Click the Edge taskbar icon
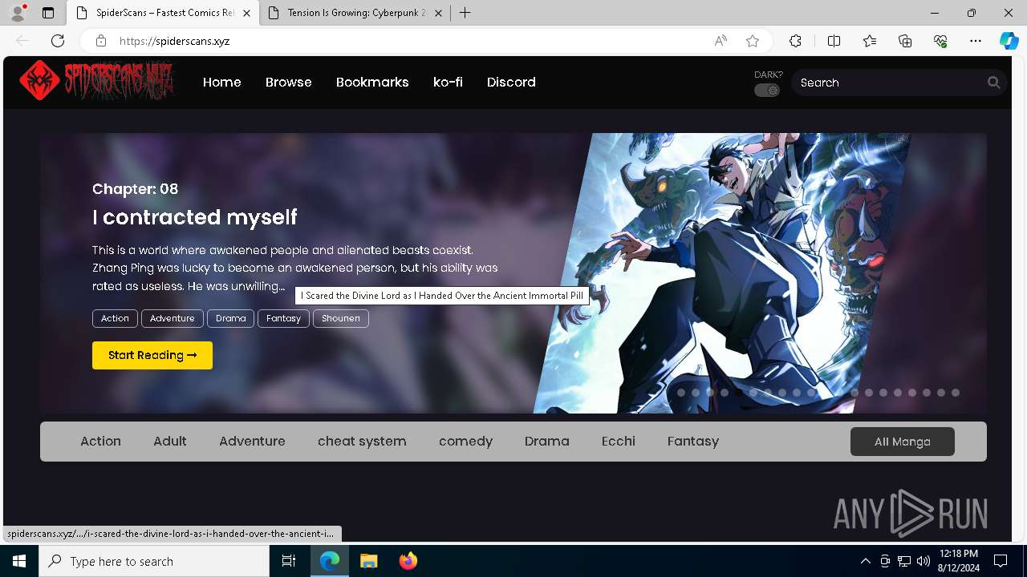1027x577 pixels. coord(330,561)
